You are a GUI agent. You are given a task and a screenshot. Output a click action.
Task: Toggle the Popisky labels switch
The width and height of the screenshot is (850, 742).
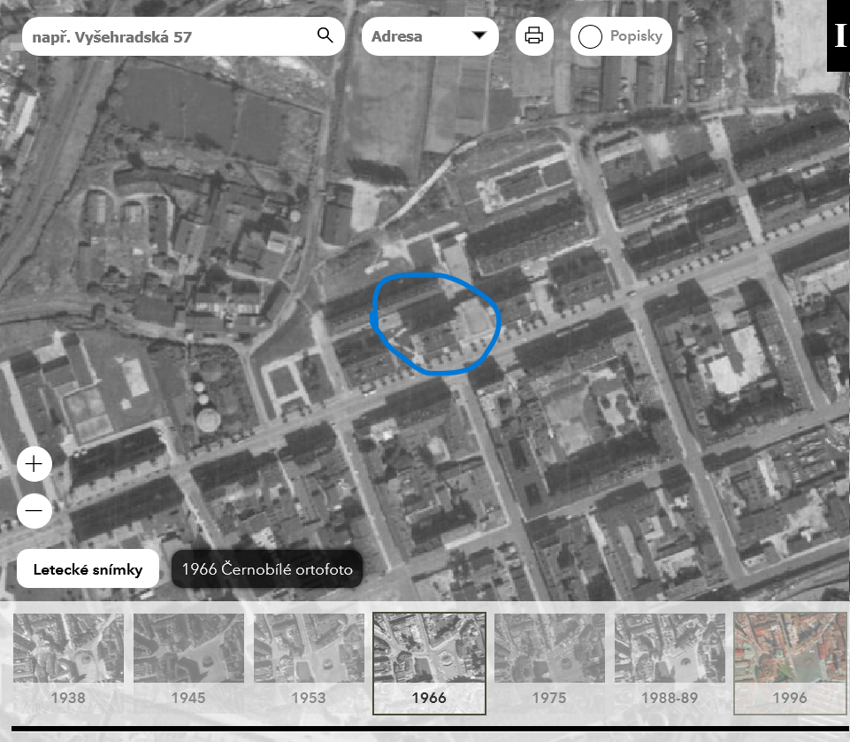[621, 36]
